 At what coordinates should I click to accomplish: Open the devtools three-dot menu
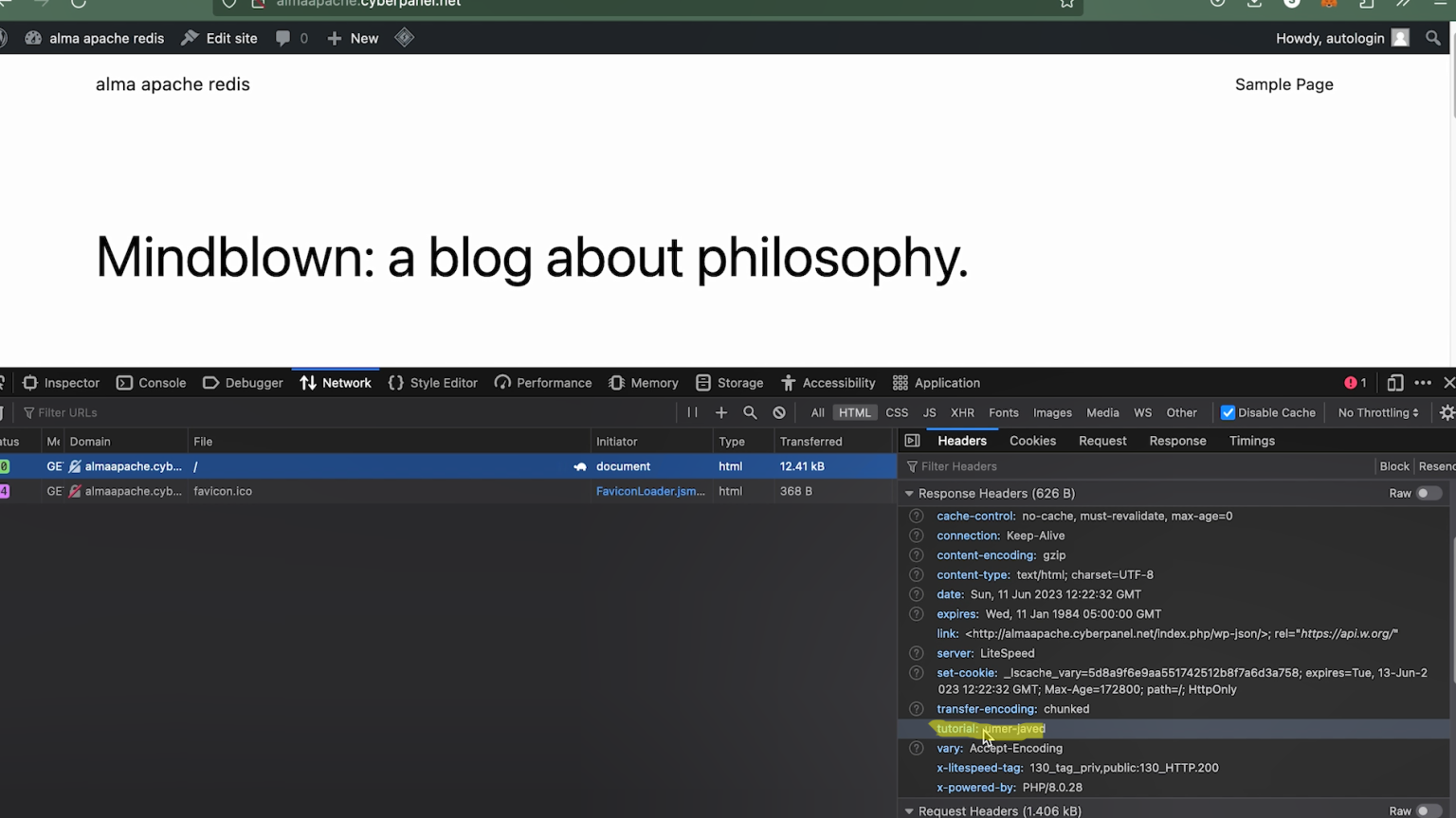[1423, 383]
